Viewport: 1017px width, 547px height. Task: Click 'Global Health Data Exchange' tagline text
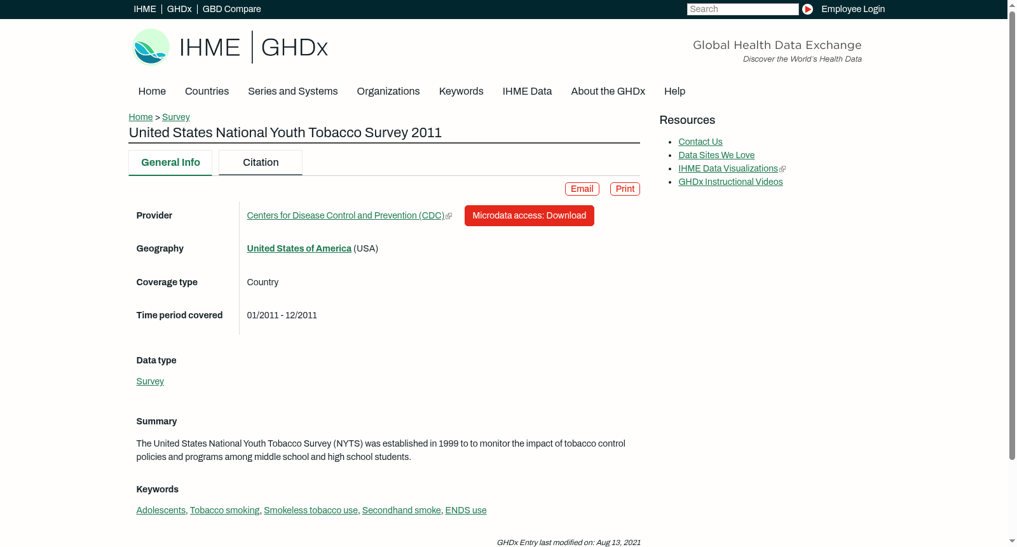[x=777, y=45]
